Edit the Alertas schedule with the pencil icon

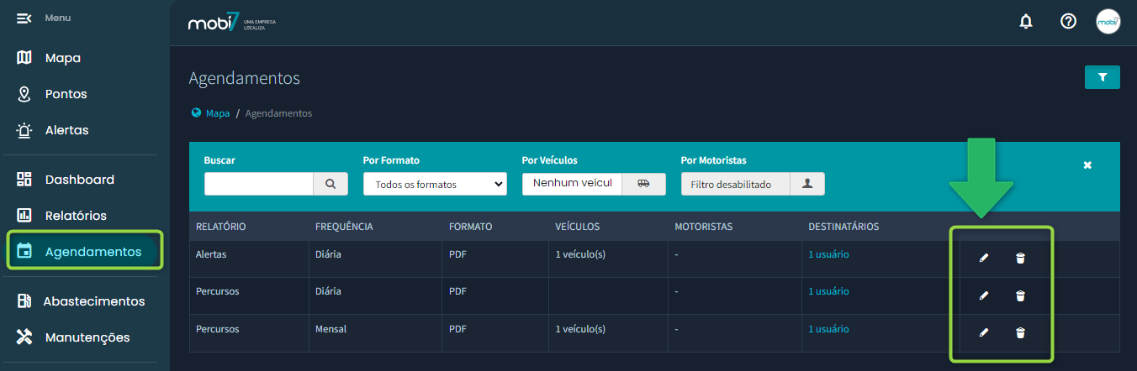(x=984, y=259)
